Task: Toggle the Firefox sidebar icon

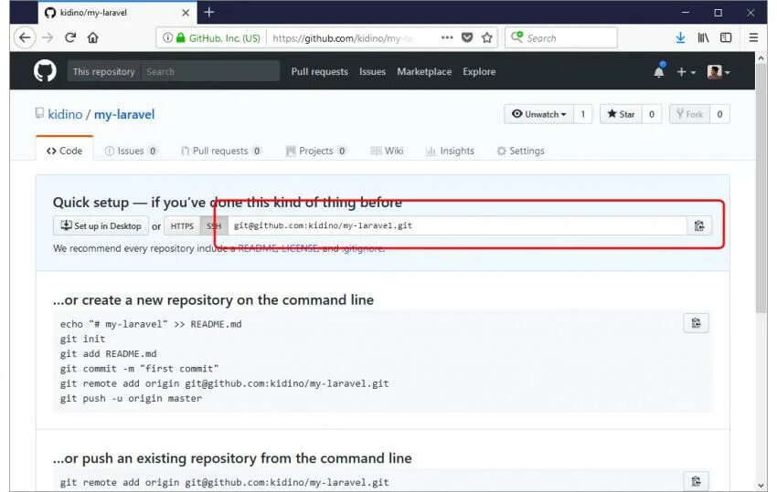Action: click(x=726, y=37)
